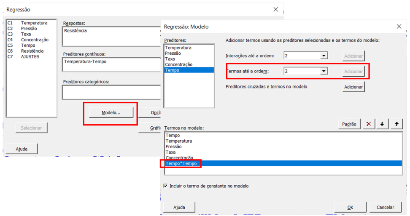
Task: Select Concentração in Preditores list
Action: click(x=189, y=64)
